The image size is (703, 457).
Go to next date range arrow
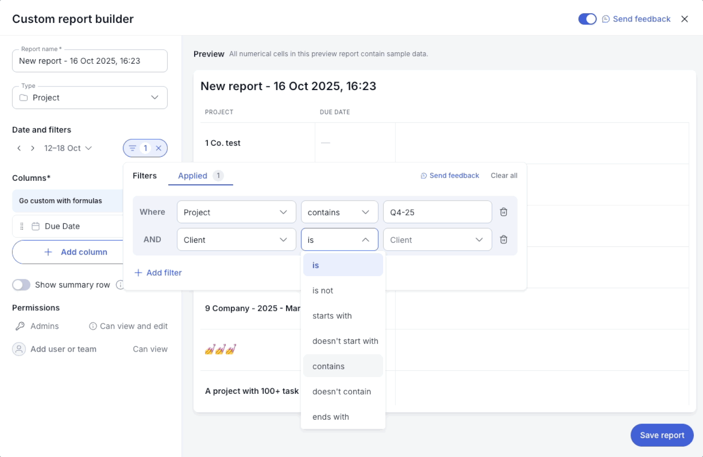[x=33, y=148]
